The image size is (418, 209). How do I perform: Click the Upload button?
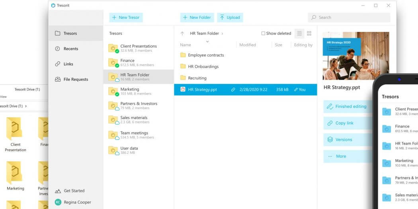pos(230,18)
